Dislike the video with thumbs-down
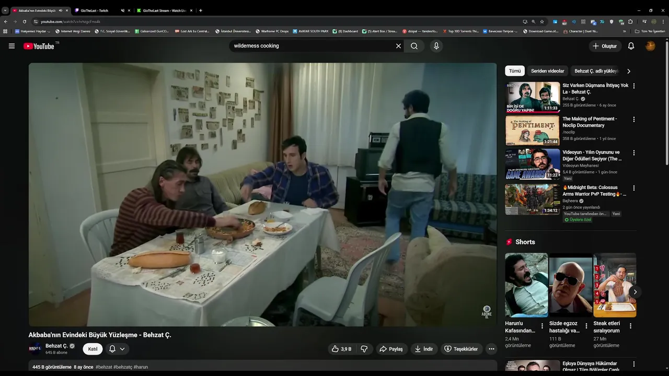The image size is (669, 376). (364, 349)
